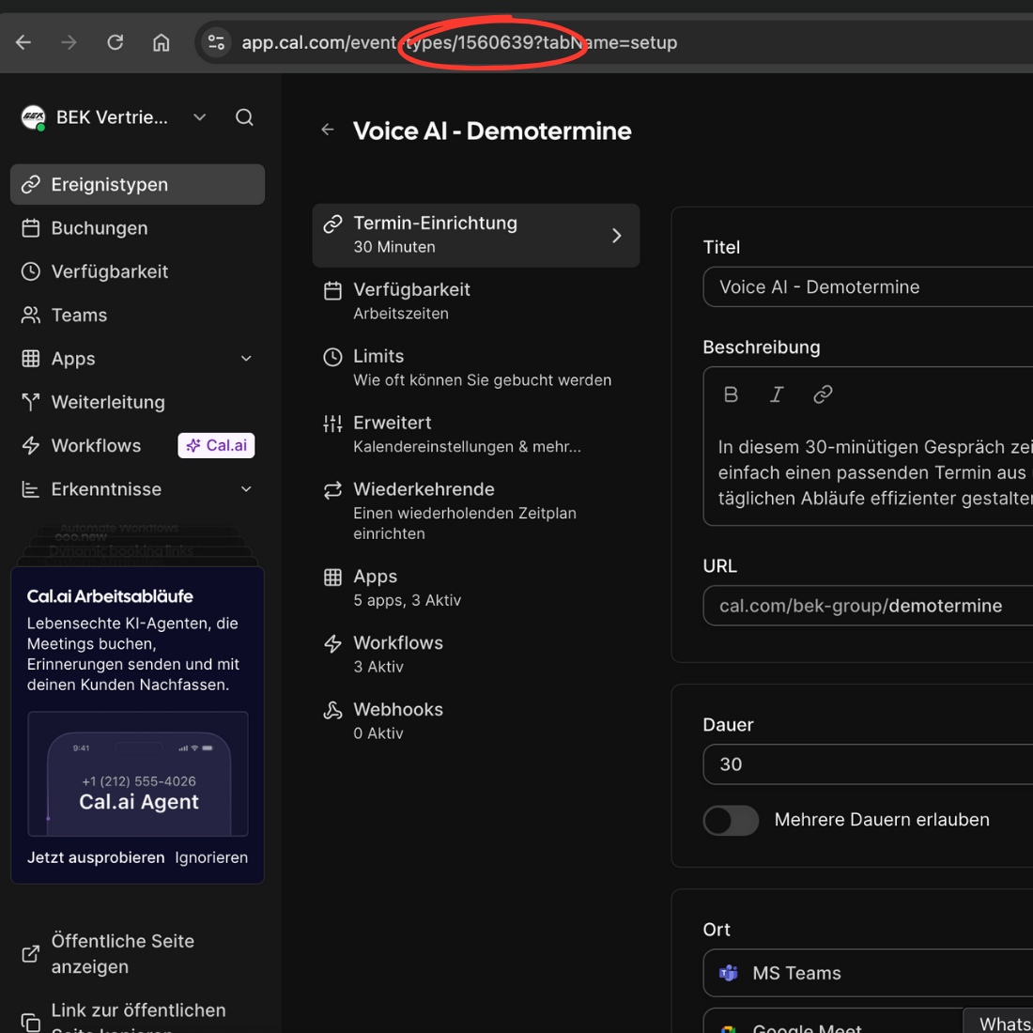
Task: Select the Verfügbarkeit Arbeitszeiten tab
Action: point(476,301)
